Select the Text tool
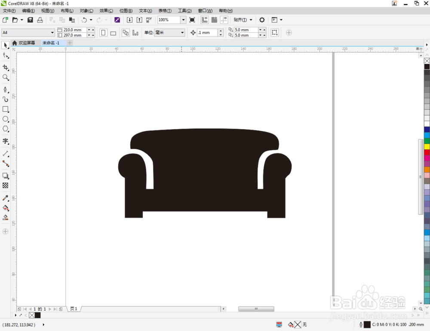This screenshot has width=430, height=331. 5,141
